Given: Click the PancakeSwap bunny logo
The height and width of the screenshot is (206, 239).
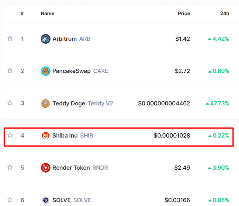Looking at the screenshot, I should coord(46,71).
